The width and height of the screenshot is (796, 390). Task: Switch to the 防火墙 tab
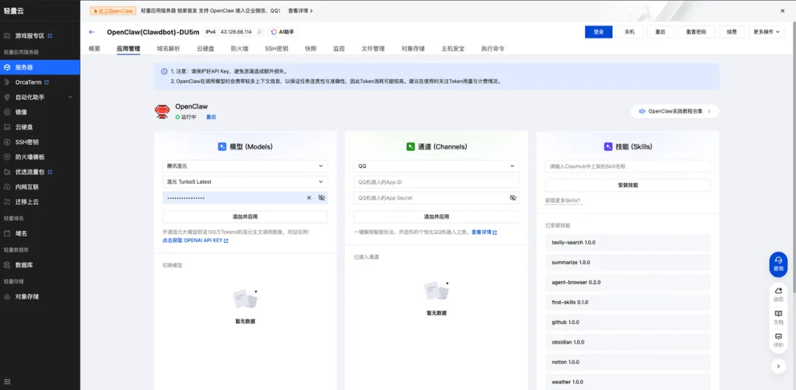239,49
